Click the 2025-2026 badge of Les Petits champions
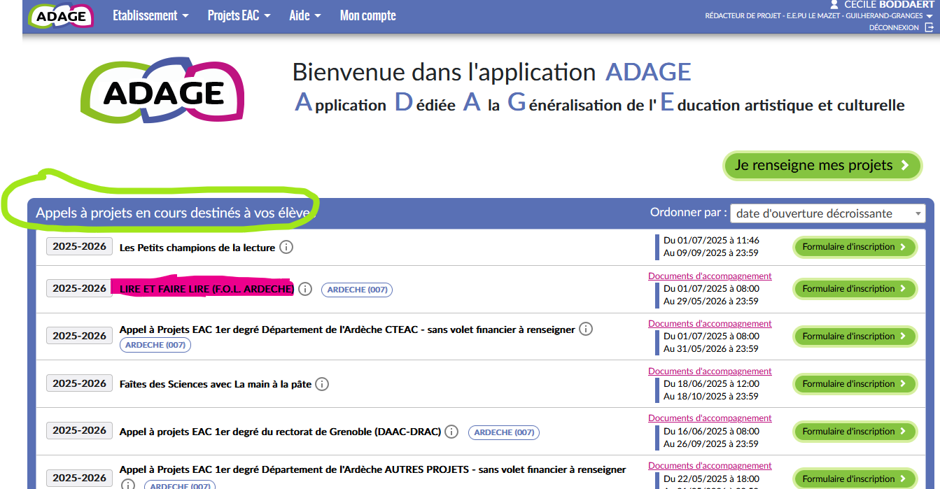 click(79, 246)
